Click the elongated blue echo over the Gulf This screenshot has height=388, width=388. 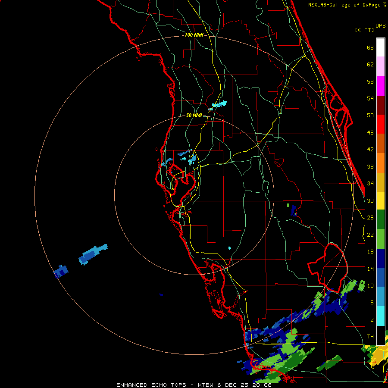click(93, 254)
